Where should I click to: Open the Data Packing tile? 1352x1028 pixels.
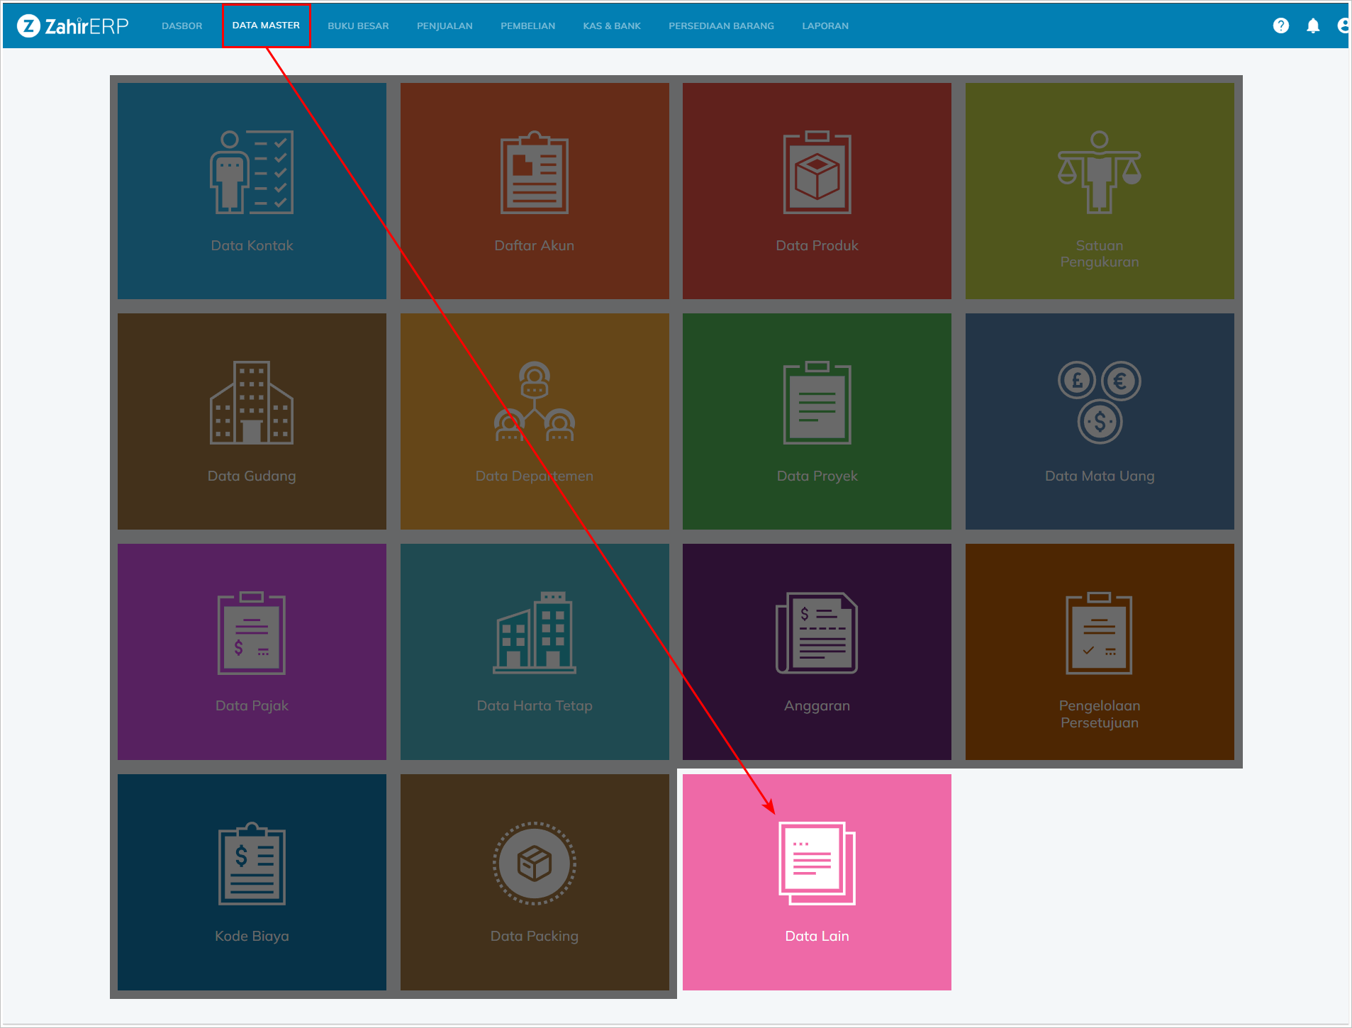(x=534, y=881)
